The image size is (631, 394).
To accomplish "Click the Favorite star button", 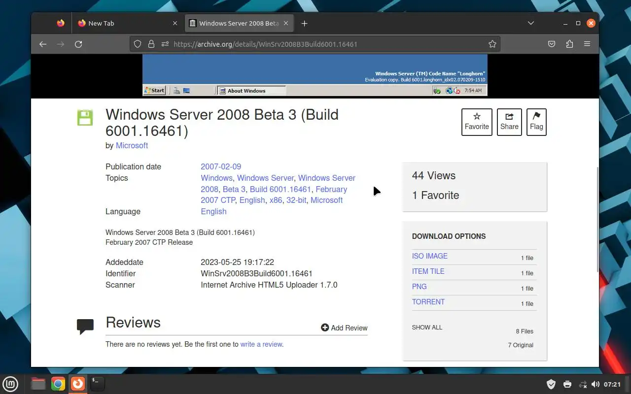I will click(477, 122).
